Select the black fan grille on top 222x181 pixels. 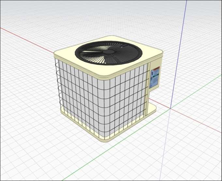pyautogui.click(x=109, y=53)
